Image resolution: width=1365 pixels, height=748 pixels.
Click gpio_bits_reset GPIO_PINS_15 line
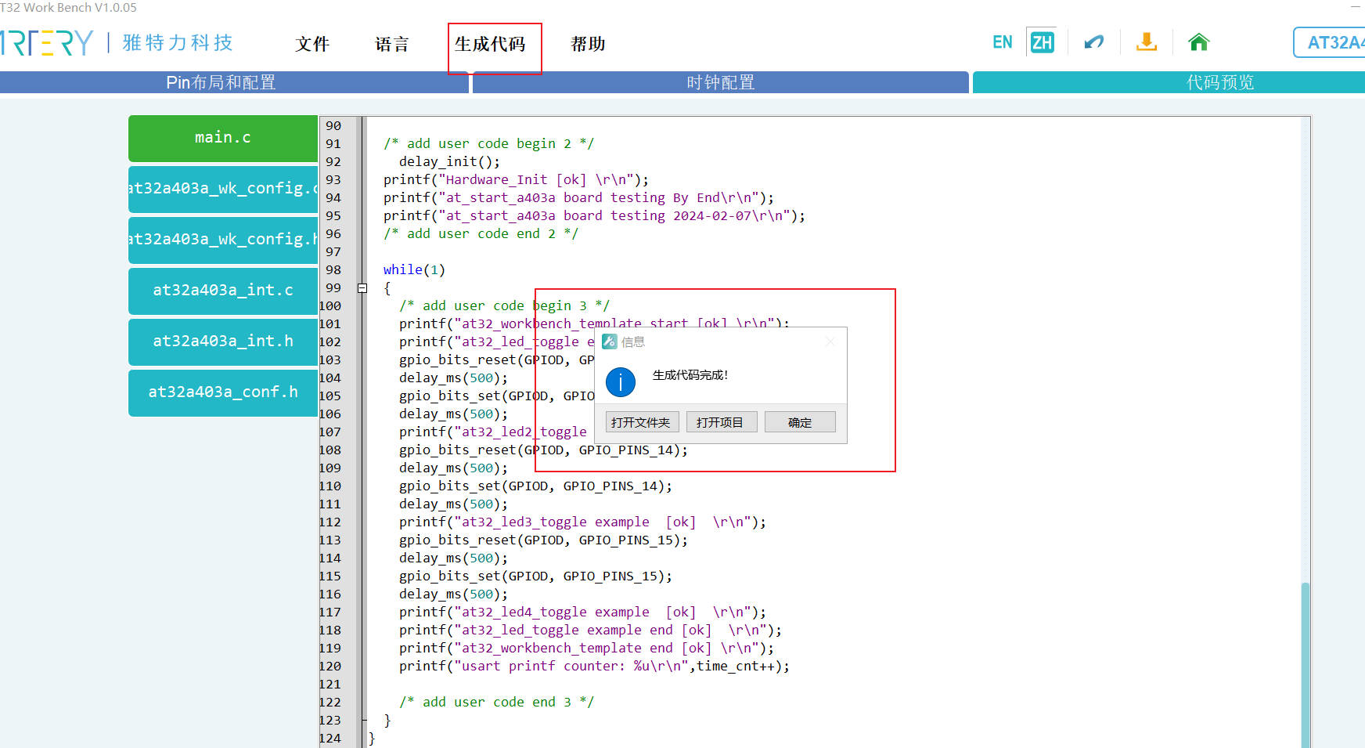click(x=543, y=540)
